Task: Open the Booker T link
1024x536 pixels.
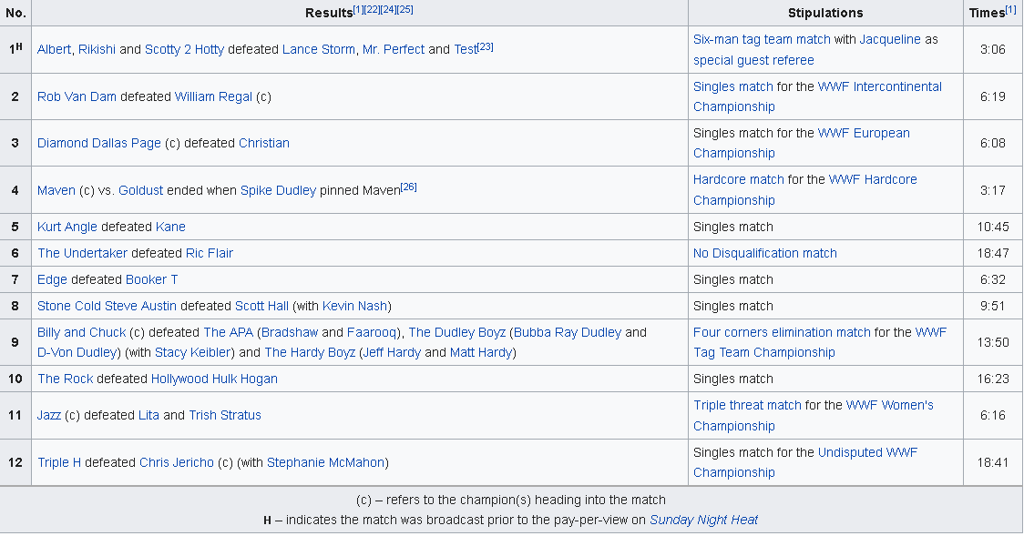Action: click(151, 279)
